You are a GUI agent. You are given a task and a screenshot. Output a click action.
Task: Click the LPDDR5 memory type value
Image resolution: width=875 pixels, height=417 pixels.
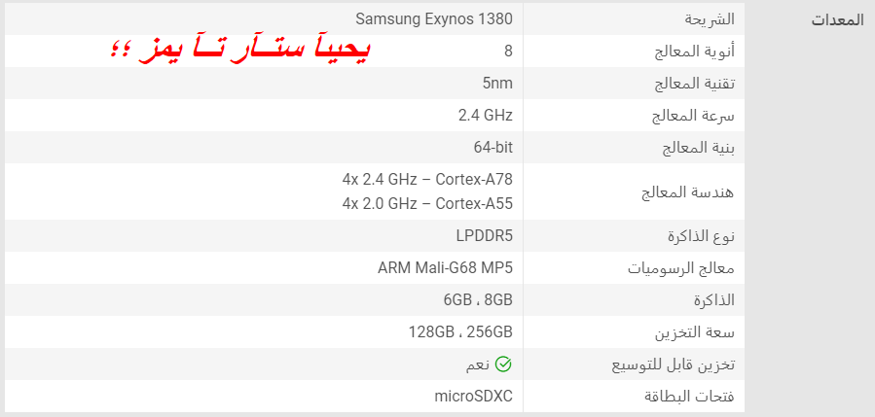[x=484, y=236]
